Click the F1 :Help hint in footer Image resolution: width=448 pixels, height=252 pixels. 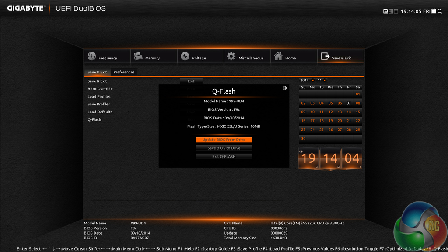(185, 249)
